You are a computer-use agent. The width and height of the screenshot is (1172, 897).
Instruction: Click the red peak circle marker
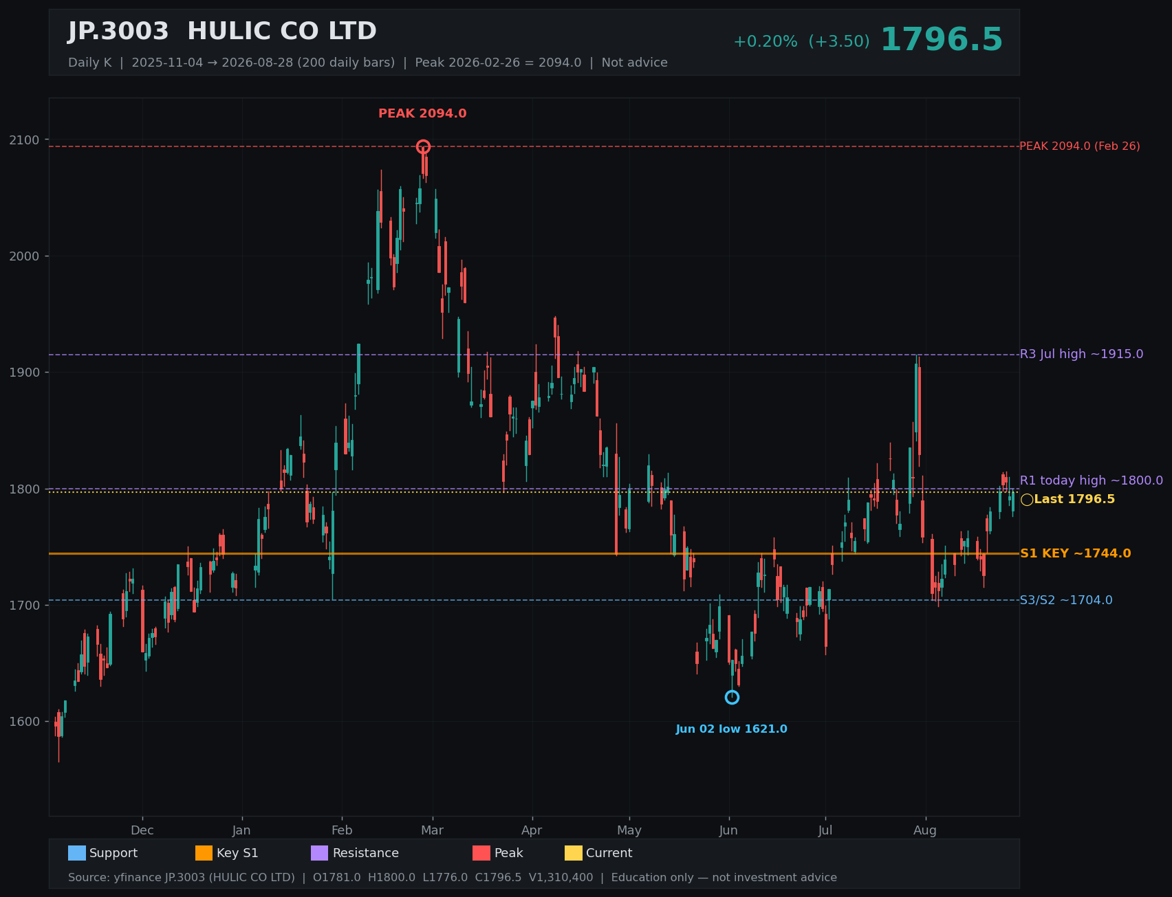(423, 146)
